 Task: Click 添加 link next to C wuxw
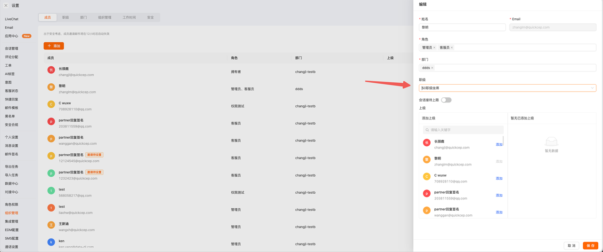(x=499, y=178)
